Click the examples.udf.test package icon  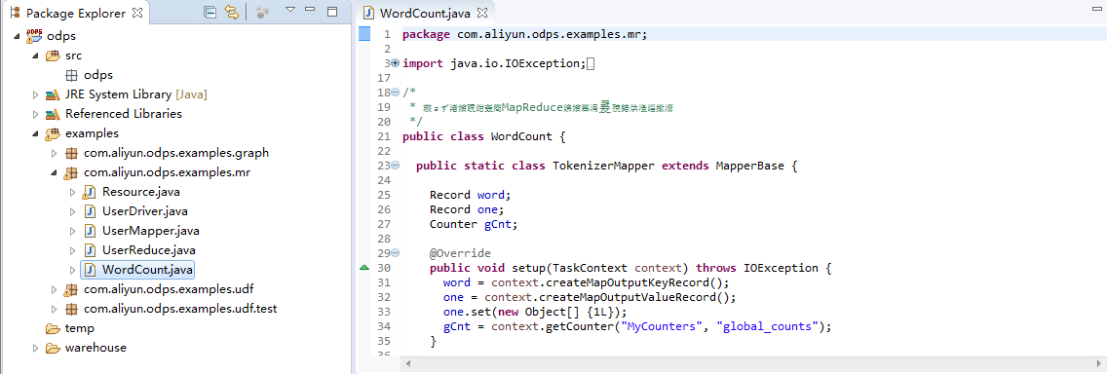point(71,309)
